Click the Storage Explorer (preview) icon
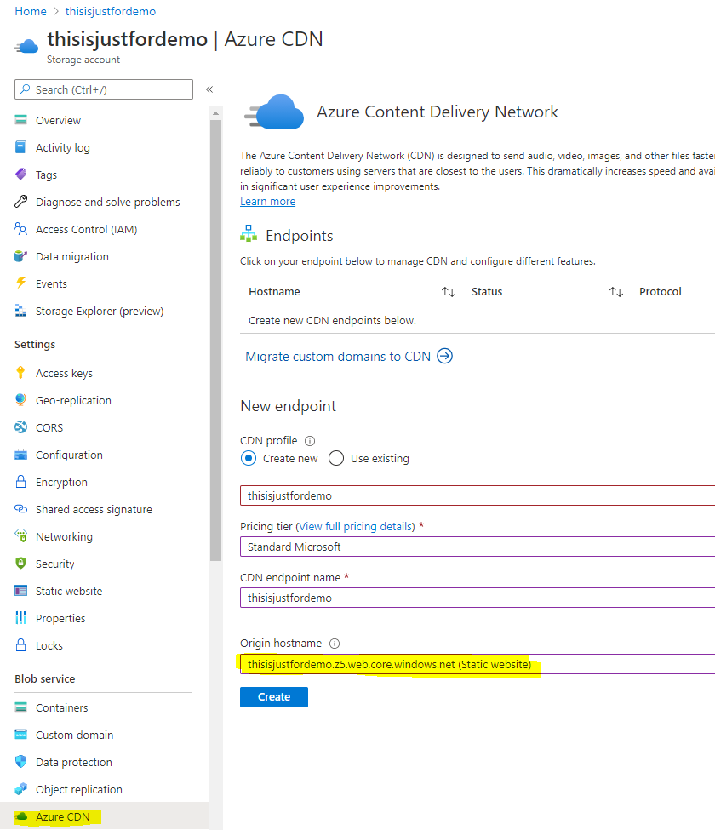 click(20, 311)
